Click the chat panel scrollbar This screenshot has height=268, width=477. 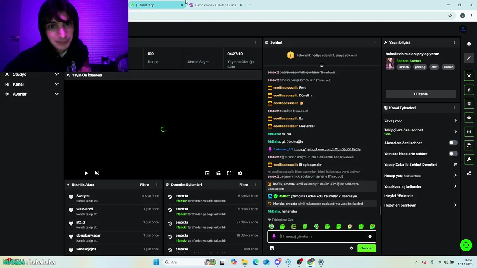[x=380, y=210]
